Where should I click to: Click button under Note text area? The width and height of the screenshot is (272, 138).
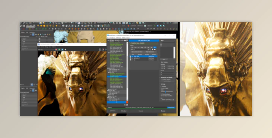[164, 59]
